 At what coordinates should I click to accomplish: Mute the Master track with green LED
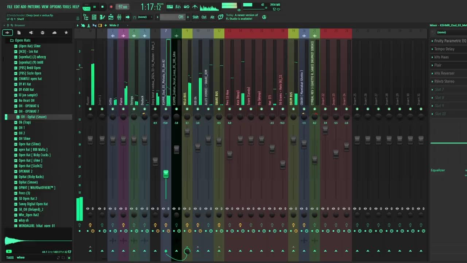[90, 109]
